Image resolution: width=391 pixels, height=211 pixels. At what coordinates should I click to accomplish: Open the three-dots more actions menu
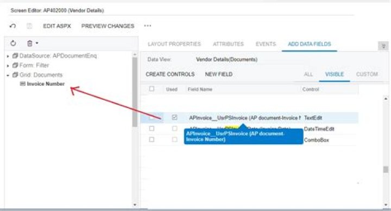[x=148, y=25]
